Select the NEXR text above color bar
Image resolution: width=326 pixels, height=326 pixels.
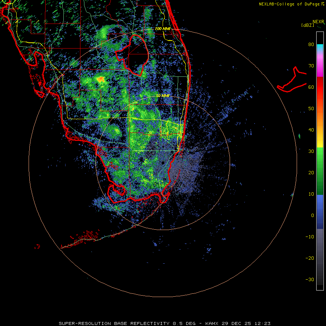click(318, 21)
